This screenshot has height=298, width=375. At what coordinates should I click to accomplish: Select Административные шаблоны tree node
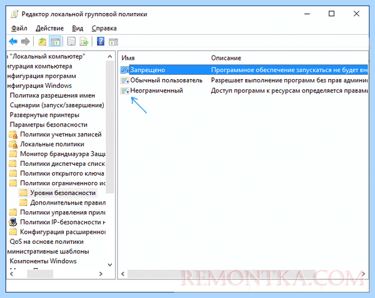click(x=48, y=251)
